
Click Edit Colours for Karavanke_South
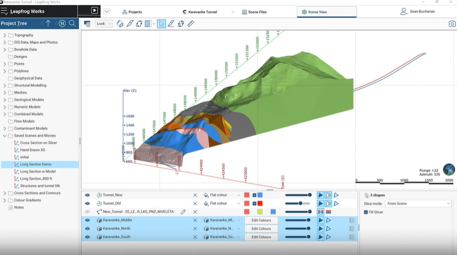pos(261,237)
